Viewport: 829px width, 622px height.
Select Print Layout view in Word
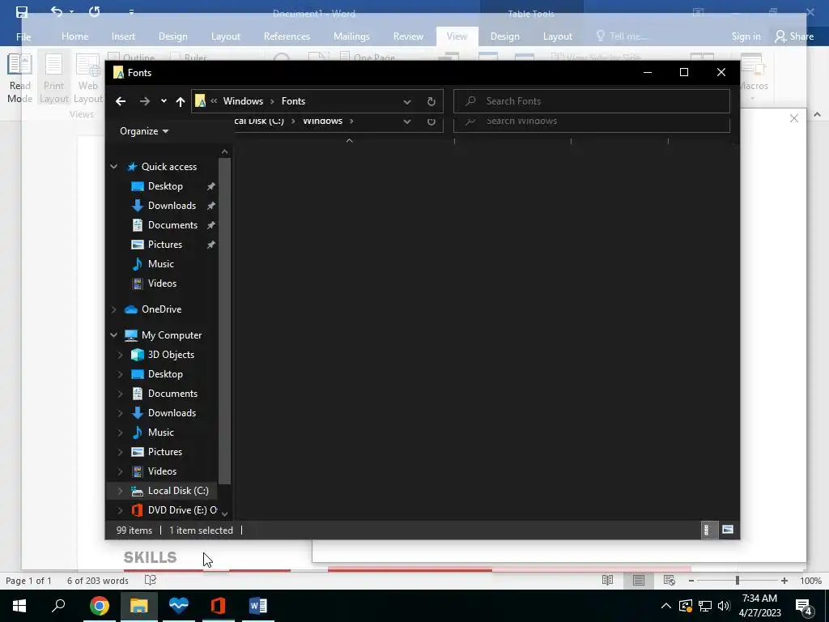[x=54, y=78]
